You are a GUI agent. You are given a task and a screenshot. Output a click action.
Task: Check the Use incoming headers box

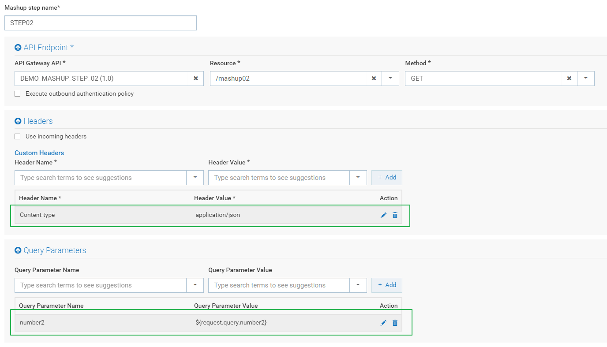[x=18, y=137]
